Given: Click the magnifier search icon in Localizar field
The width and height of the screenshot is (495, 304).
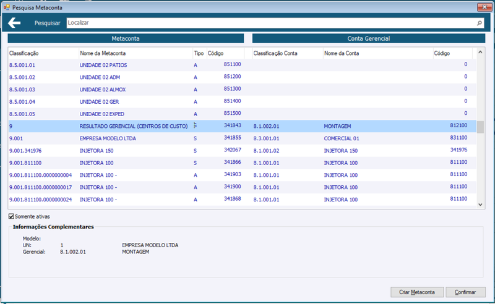Looking at the screenshot, I should point(479,23).
